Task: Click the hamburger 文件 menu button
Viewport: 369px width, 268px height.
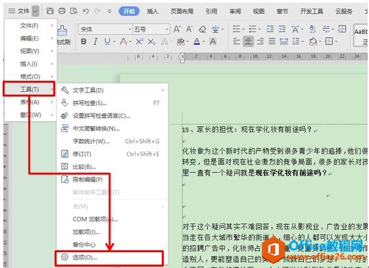Action: click(19, 11)
